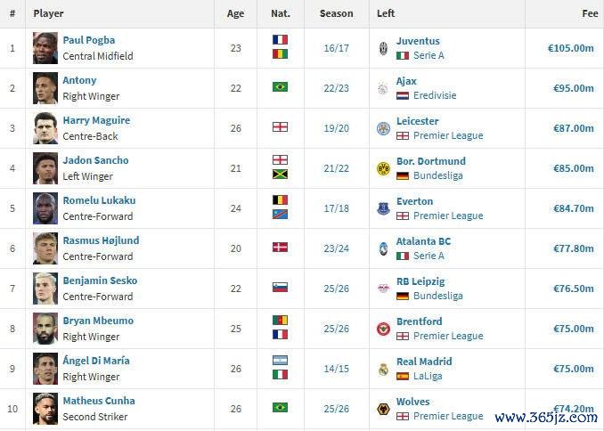Open Harry Maguire's player profile link
Image resolution: width=604 pixels, height=431 pixels.
point(96,120)
